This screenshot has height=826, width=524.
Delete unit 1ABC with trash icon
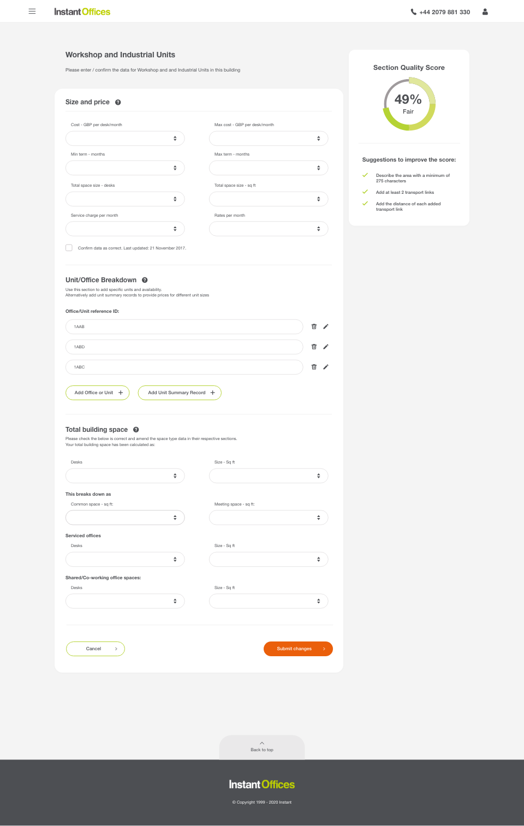coord(314,367)
